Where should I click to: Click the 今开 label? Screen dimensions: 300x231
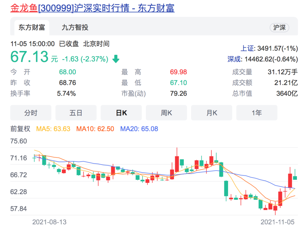[20, 72]
